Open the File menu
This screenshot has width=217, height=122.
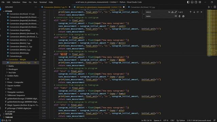click(x=3, y=2)
